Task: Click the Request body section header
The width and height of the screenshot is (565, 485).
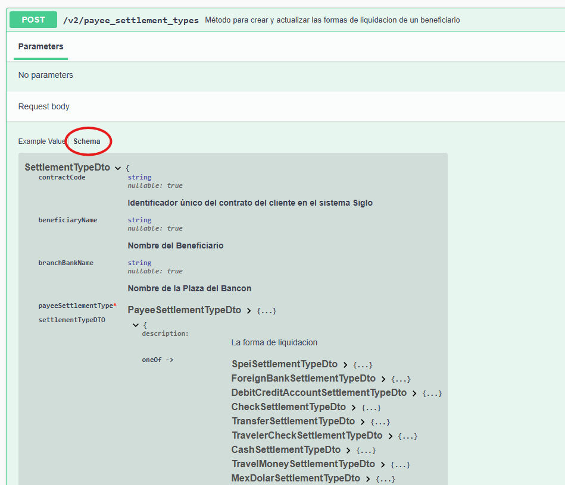Action: click(x=44, y=107)
